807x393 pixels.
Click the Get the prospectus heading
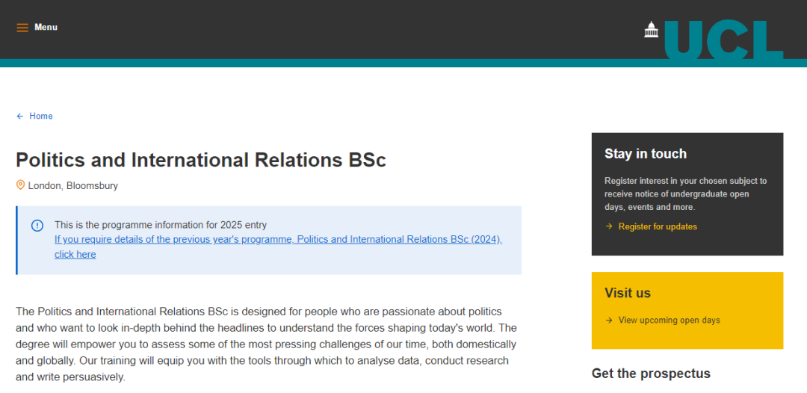[x=651, y=374]
